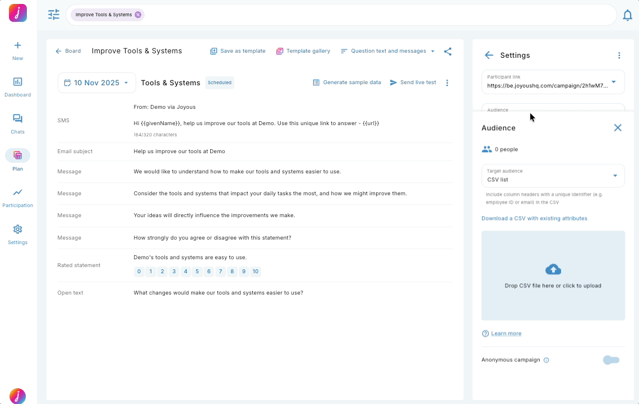The height and width of the screenshot is (404, 639).
Task: Select rating value 7 on the scale
Action: (x=220, y=271)
